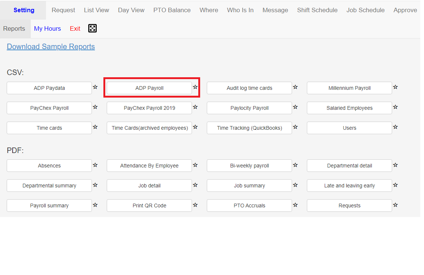Toggle star next to Millennium Payroll

[395, 87]
